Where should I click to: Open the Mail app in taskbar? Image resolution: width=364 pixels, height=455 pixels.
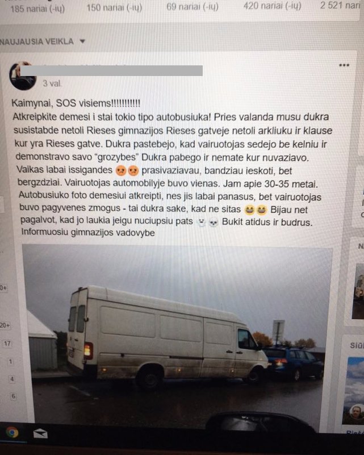coord(40,434)
